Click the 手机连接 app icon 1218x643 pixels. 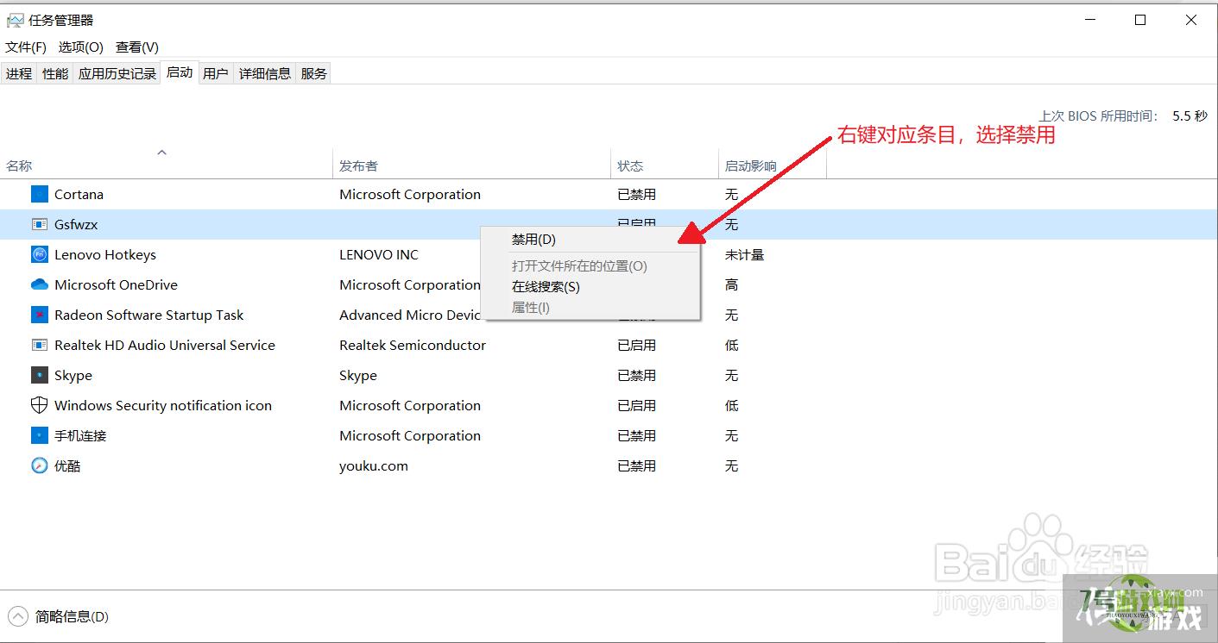pyautogui.click(x=39, y=435)
